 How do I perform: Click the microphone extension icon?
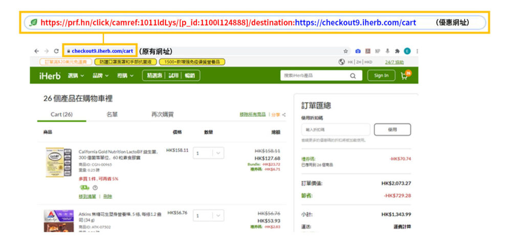coord(388,51)
